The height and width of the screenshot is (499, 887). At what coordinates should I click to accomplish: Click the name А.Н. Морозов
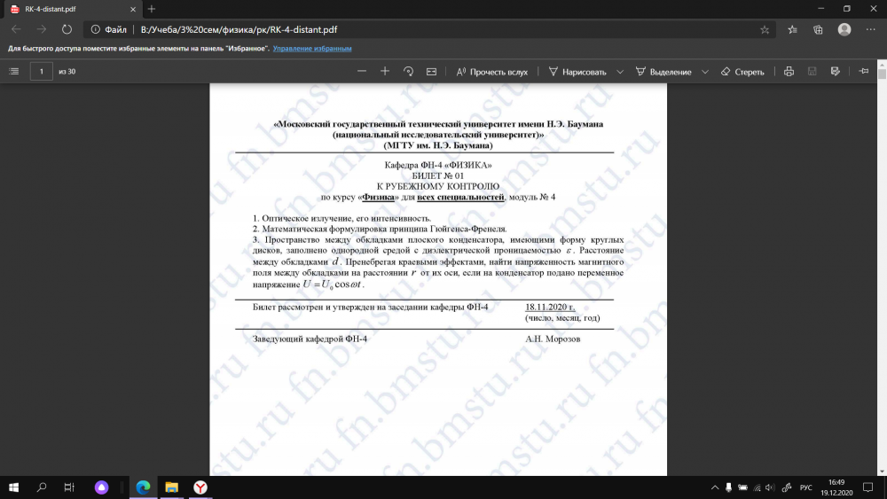click(x=553, y=339)
